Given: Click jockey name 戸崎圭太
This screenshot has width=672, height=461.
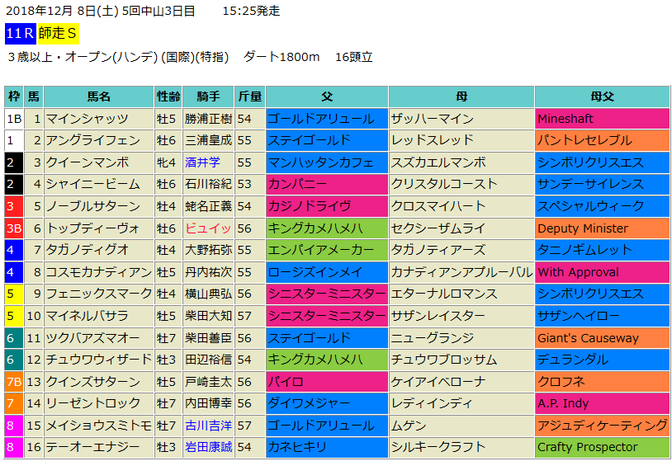Looking at the screenshot, I should tap(208, 382).
